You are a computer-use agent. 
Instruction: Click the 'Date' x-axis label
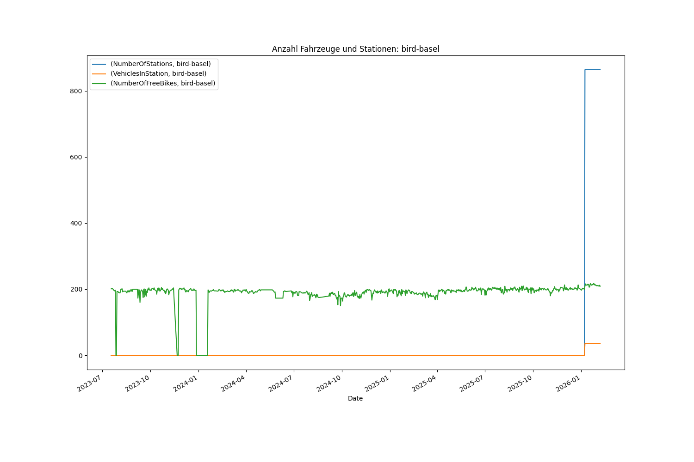355,398
